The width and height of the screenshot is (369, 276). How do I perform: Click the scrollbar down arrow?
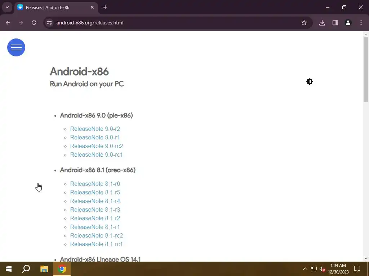(x=366, y=258)
